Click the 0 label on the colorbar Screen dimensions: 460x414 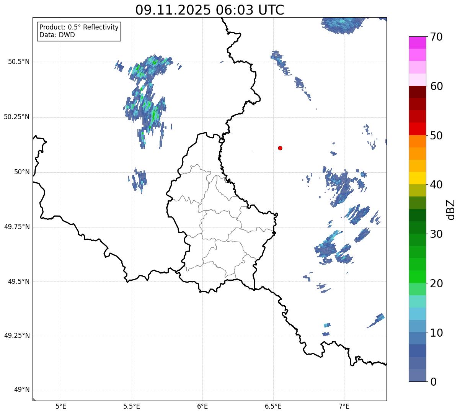point(433,381)
